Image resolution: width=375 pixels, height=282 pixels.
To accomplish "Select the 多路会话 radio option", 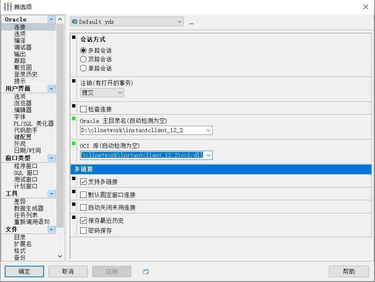I will [x=83, y=50].
